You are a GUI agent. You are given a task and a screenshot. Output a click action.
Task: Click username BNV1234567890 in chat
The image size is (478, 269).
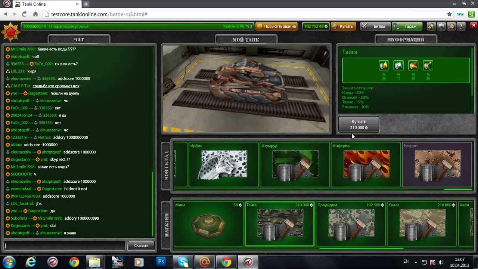pyautogui.click(x=25, y=196)
